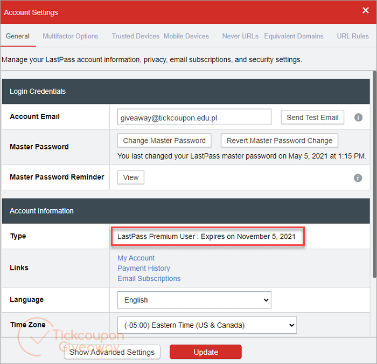Click the red Update button

tap(206, 352)
